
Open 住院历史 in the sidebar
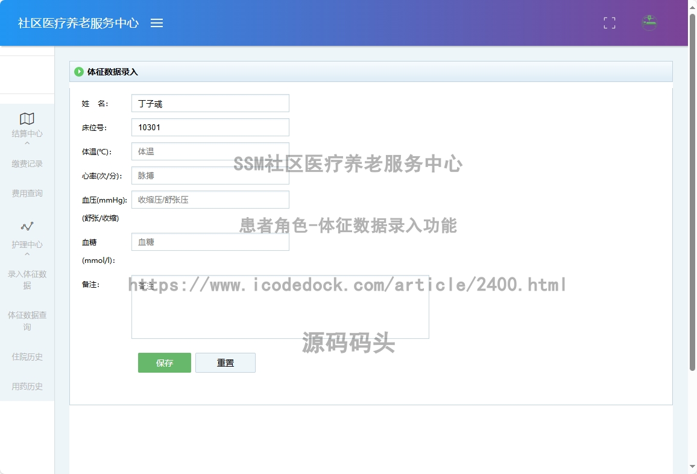(27, 357)
